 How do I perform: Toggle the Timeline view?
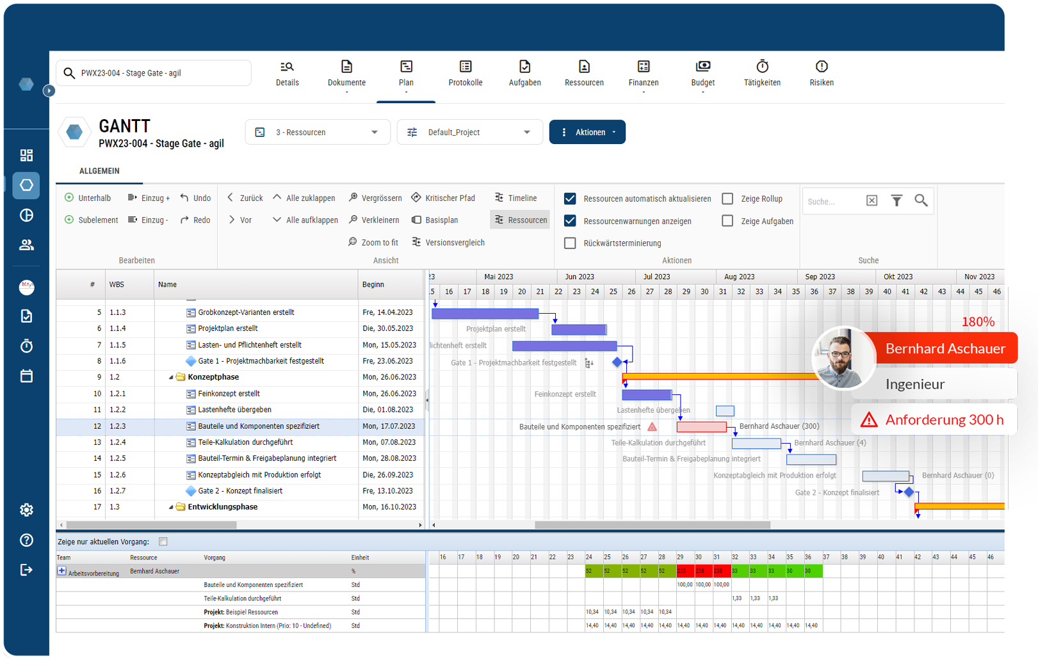click(x=515, y=198)
